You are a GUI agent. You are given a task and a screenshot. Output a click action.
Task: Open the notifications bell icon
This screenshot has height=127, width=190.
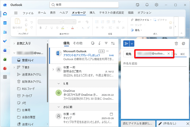point(147,5)
